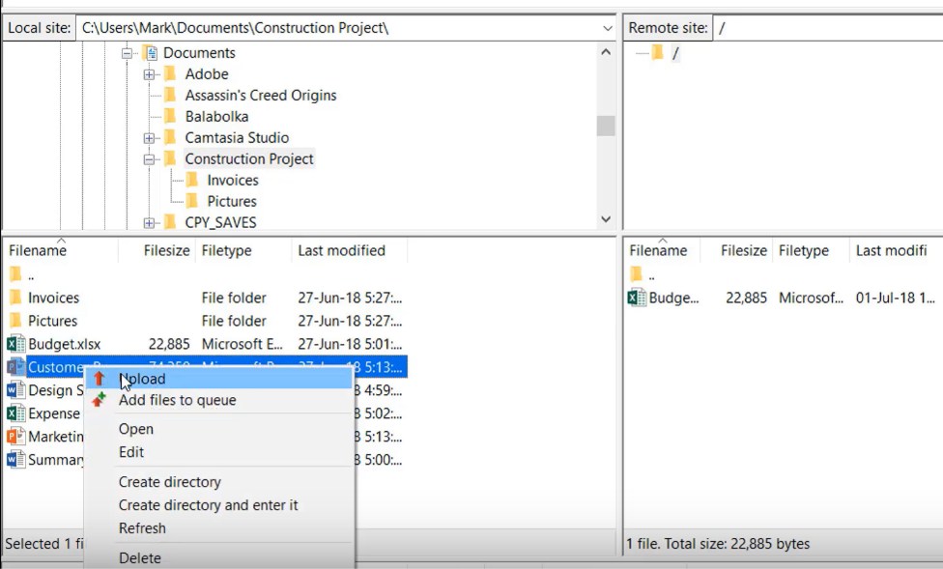Click Open in the context menu

click(x=136, y=429)
